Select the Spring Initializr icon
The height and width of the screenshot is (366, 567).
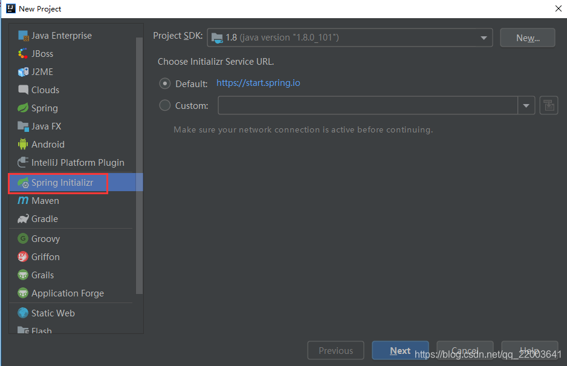pyautogui.click(x=23, y=183)
